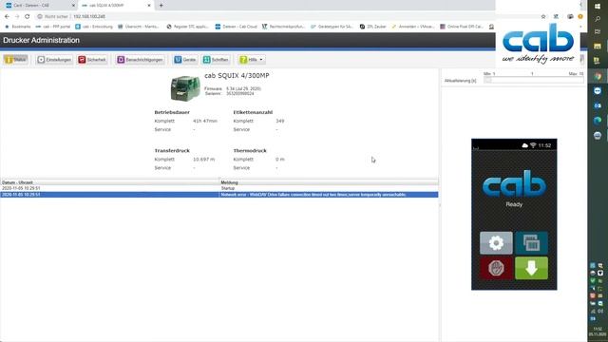Open the Schriften section
This screenshot has width=608, height=342.
coord(216,60)
